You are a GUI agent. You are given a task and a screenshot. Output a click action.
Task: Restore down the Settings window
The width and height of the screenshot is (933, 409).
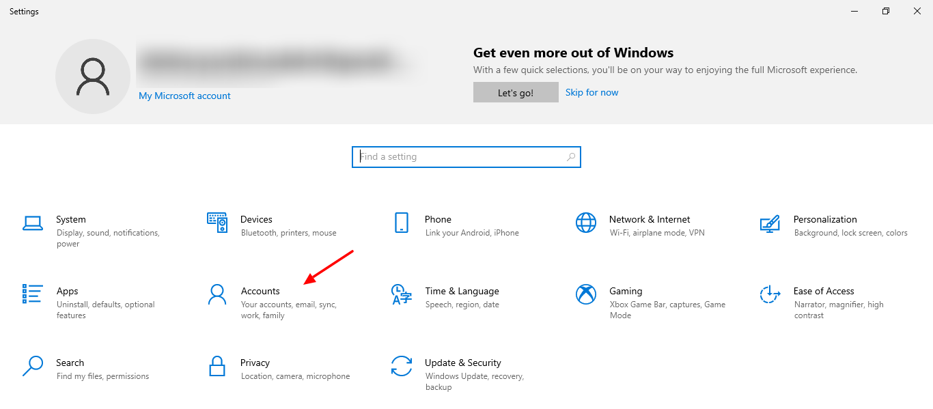886,11
